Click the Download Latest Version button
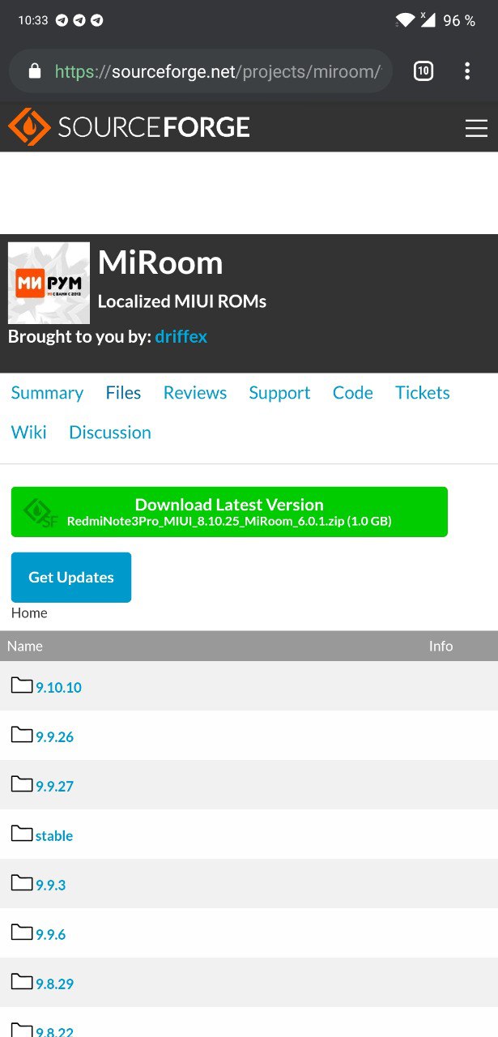 pyautogui.click(x=229, y=512)
